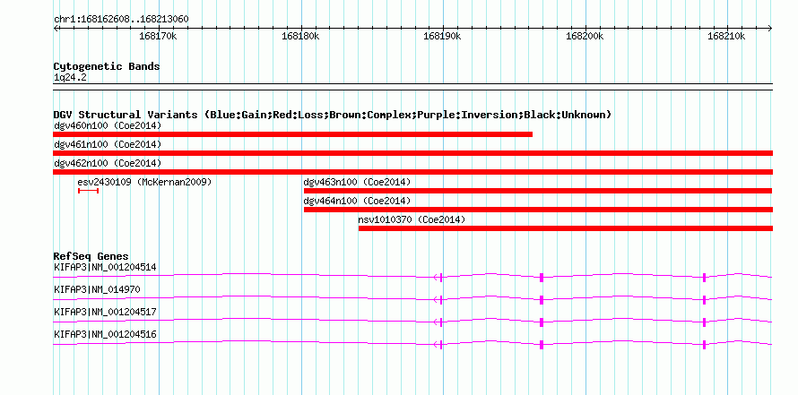Select the red bar of dgv460n100
798x395 pixels.
click(292, 134)
